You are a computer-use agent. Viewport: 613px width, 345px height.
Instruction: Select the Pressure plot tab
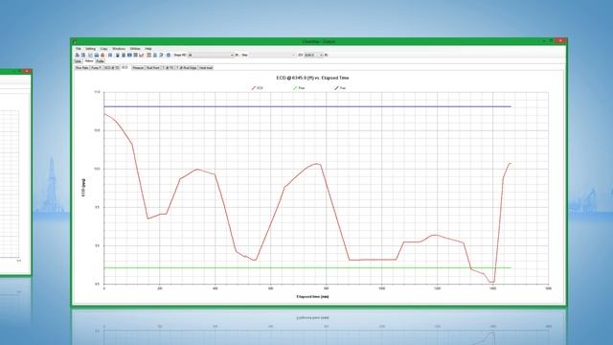(138, 68)
